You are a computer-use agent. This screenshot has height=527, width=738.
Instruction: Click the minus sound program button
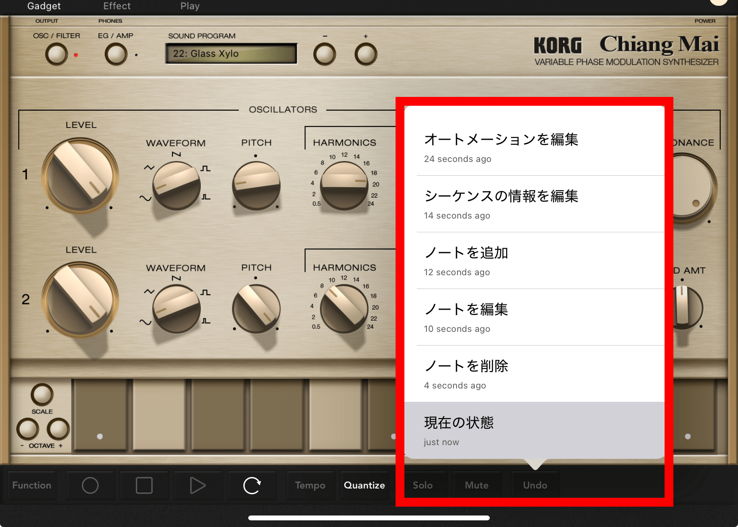click(x=324, y=54)
